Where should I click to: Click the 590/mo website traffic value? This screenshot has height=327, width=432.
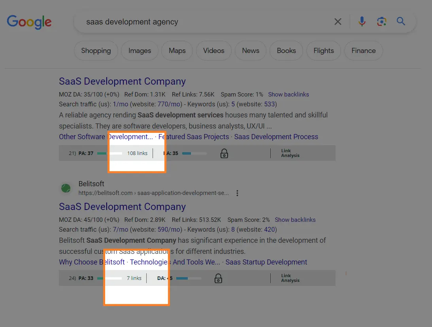(x=170, y=230)
